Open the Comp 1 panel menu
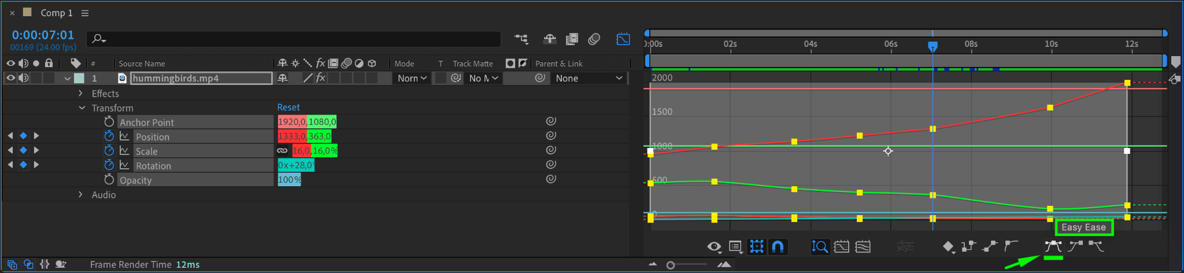 pyautogui.click(x=85, y=13)
